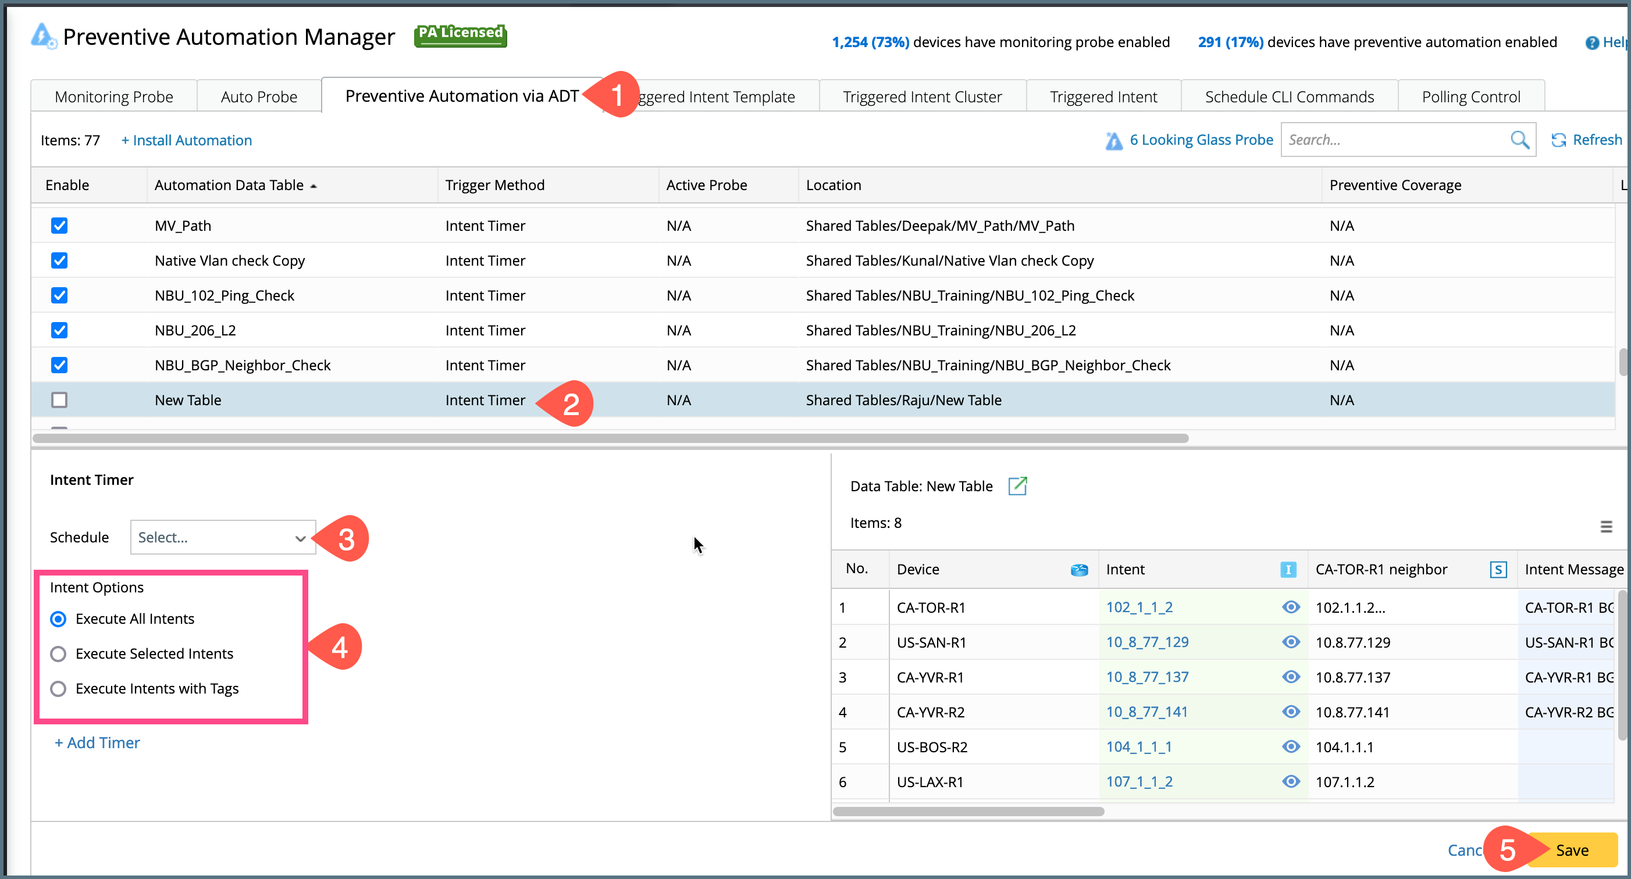The height and width of the screenshot is (879, 1631).
Task: Sort by Automation Data Table column arrow
Action: tap(314, 186)
